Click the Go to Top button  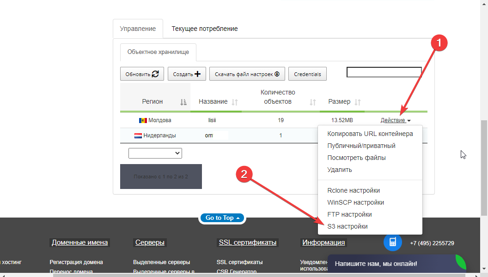(x=222, y=218)
